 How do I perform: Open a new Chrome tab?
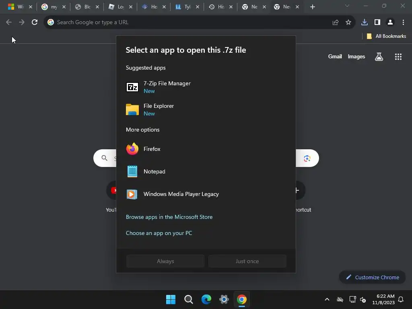point(312,7)
